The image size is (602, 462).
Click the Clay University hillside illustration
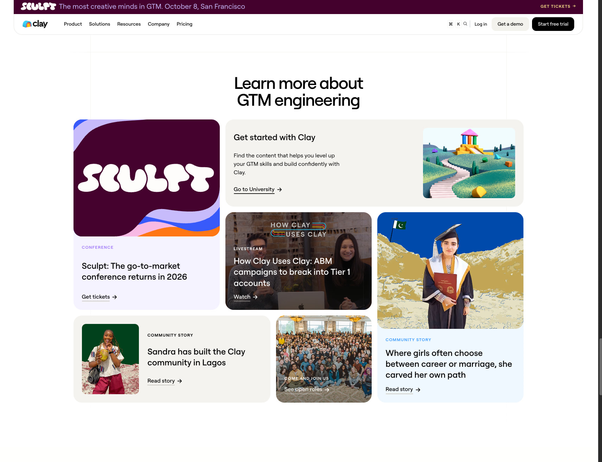coord(469,163)
